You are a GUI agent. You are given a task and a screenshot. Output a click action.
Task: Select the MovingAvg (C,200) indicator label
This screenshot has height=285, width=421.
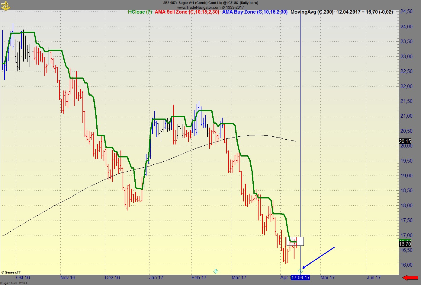click(x=312, y=12)
